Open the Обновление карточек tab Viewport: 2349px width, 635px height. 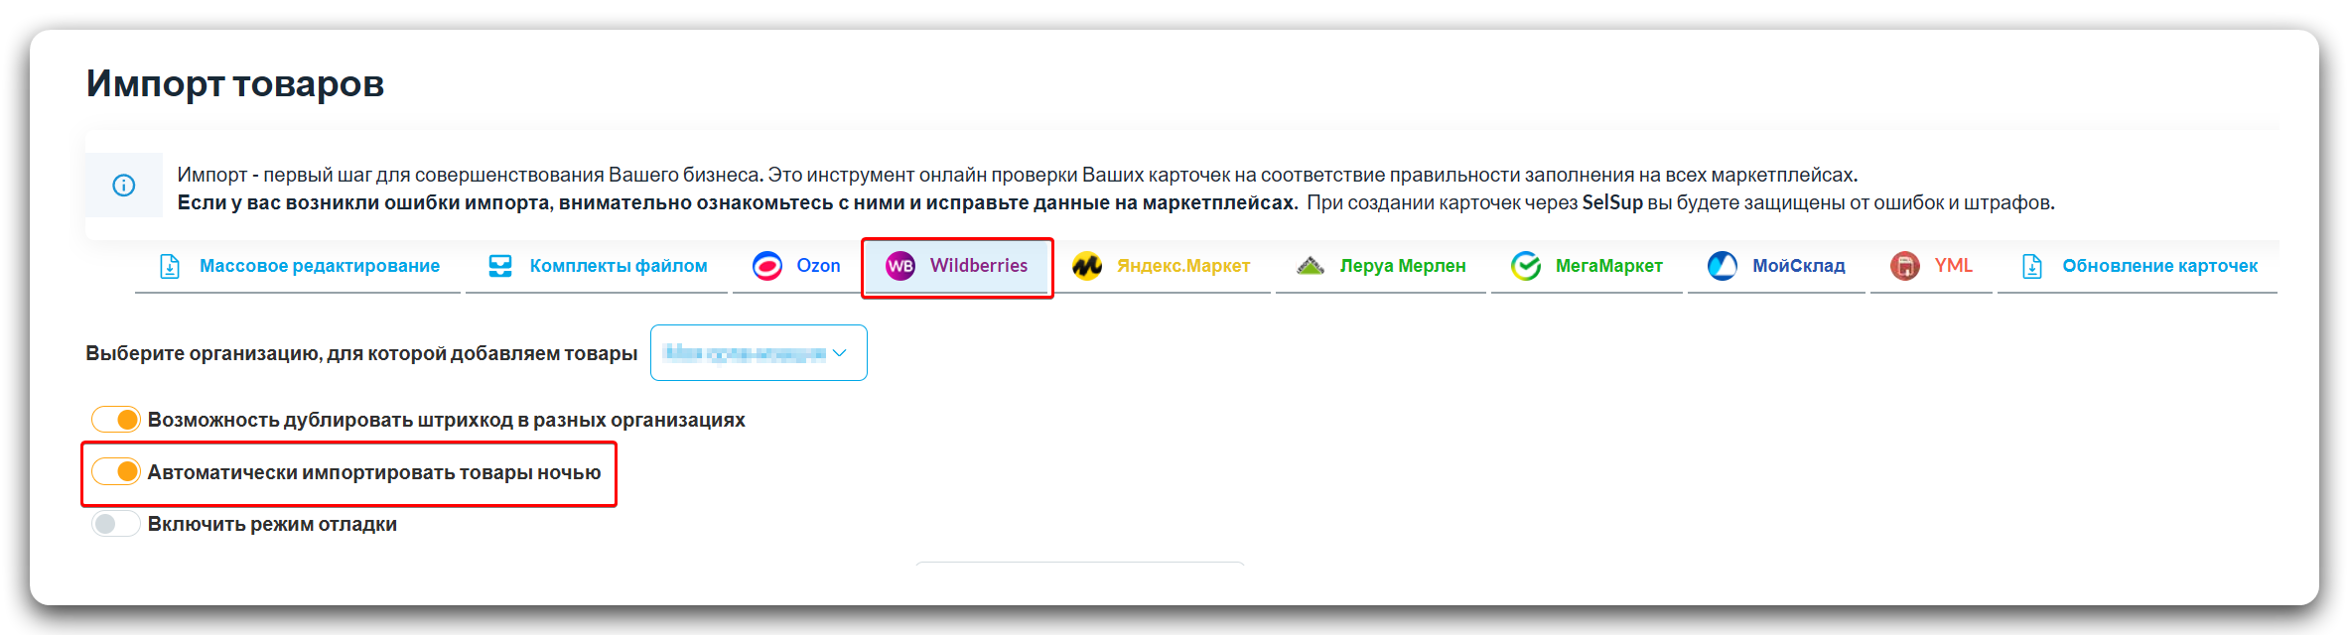[2159, 266]
